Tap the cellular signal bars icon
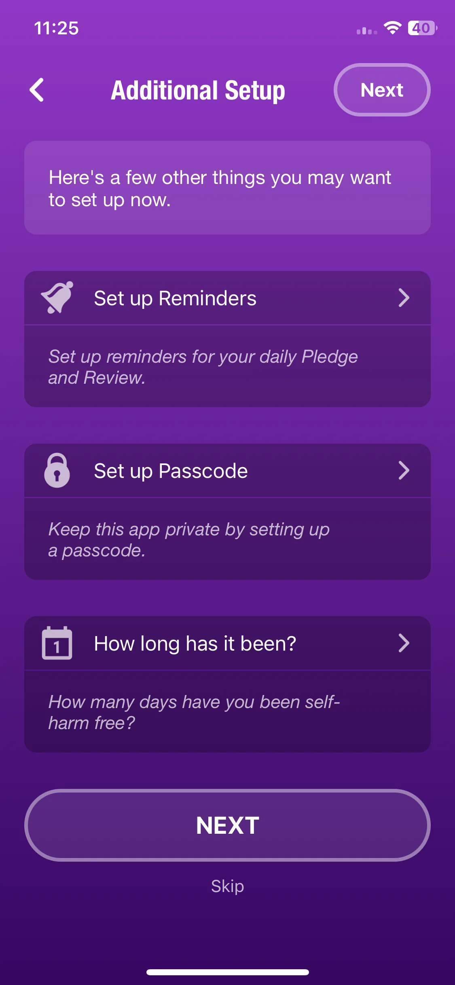The width and height of the screenshot is (455, 985). 367,31
